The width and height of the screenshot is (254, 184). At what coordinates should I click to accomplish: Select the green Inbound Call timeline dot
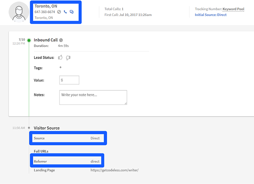[29, 40]
